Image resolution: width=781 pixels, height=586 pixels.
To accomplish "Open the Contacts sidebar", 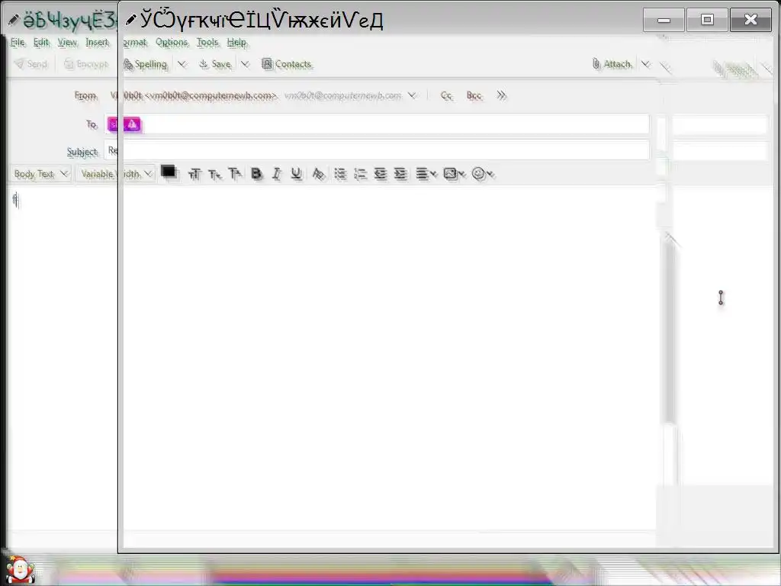I will click(x=287, y=64).
